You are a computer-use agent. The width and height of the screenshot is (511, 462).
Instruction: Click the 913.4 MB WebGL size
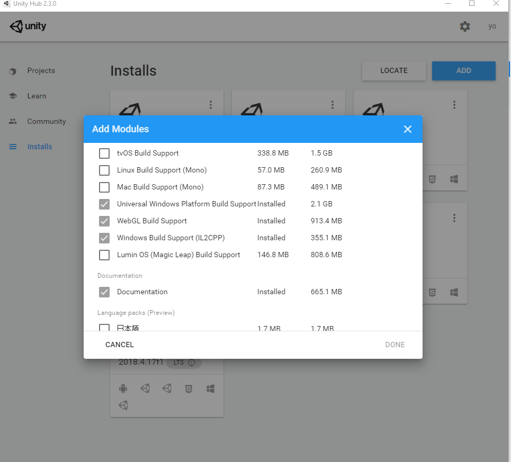coord(326,221)
